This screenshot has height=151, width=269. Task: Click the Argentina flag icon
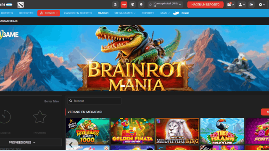9,5
